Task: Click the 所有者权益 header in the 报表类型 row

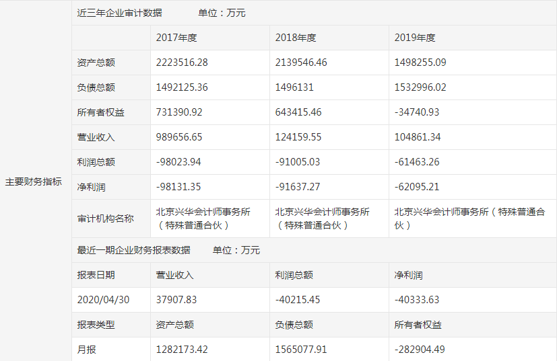Action: click(418, 325)
